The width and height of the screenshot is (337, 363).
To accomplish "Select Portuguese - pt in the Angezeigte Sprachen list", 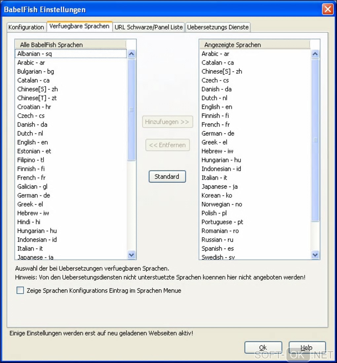I will [255, 222].
